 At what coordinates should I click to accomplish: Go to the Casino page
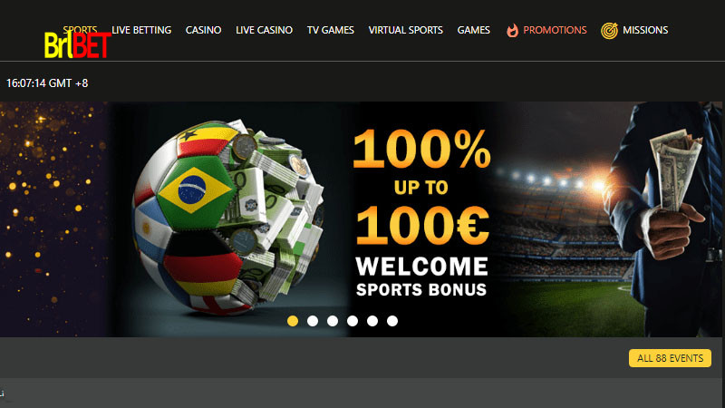pyautogui.click(x=203, y=30)
